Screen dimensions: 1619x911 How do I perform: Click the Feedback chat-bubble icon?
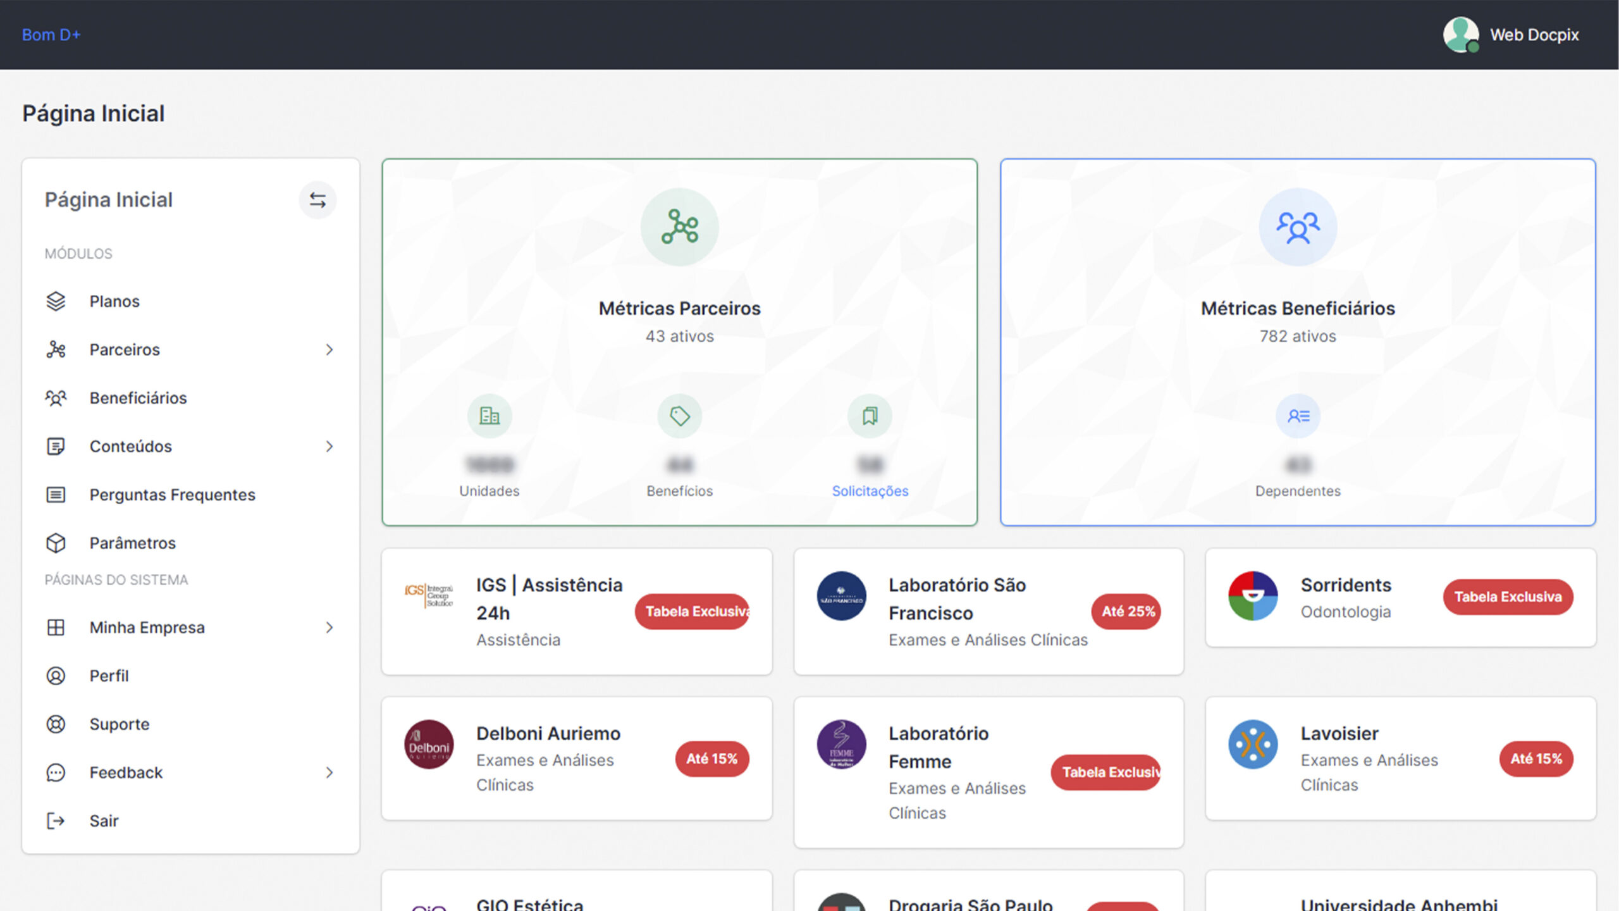[56, 772]
